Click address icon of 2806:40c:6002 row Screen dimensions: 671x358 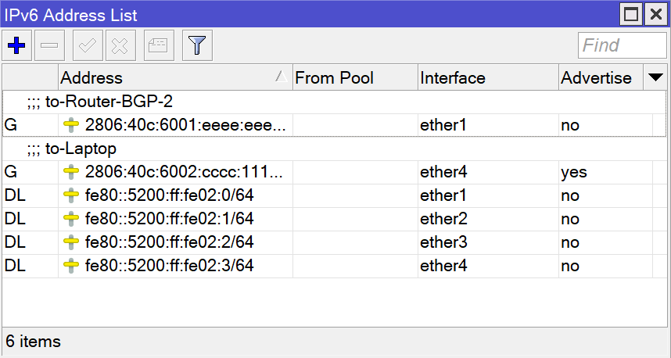72,172
